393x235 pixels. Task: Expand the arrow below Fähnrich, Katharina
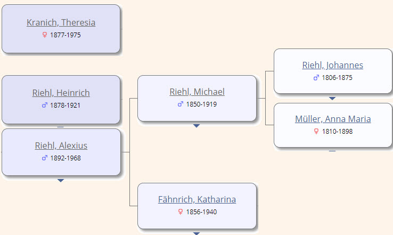click(196, 233)
